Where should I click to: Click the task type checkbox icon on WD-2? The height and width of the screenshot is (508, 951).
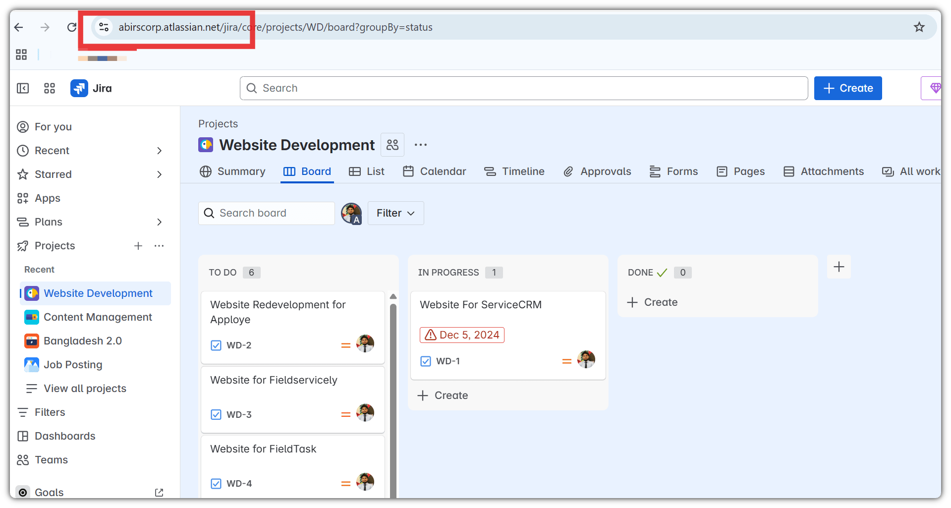tap(216, 345)
